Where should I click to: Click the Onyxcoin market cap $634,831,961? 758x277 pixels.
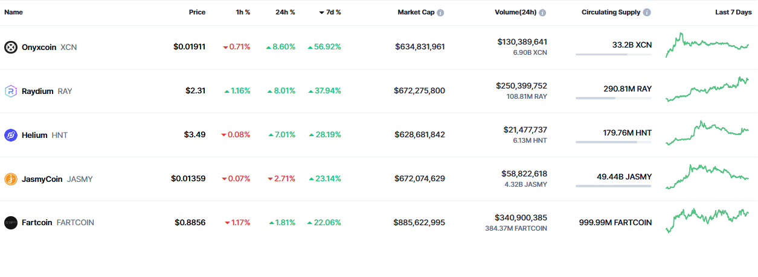click(420, 47)
